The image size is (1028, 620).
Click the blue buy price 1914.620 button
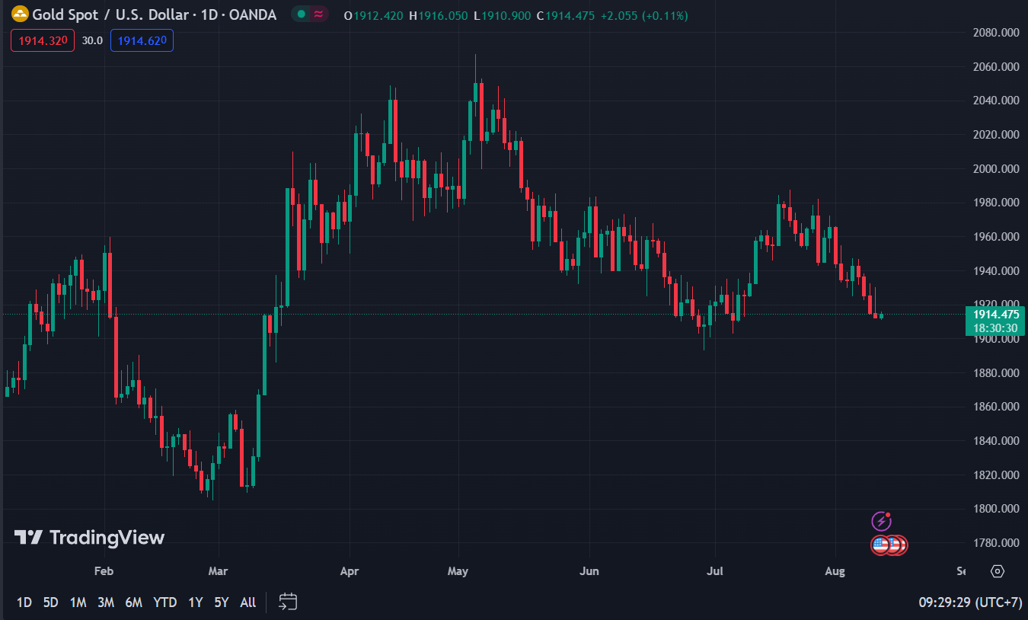click(142, 40)
